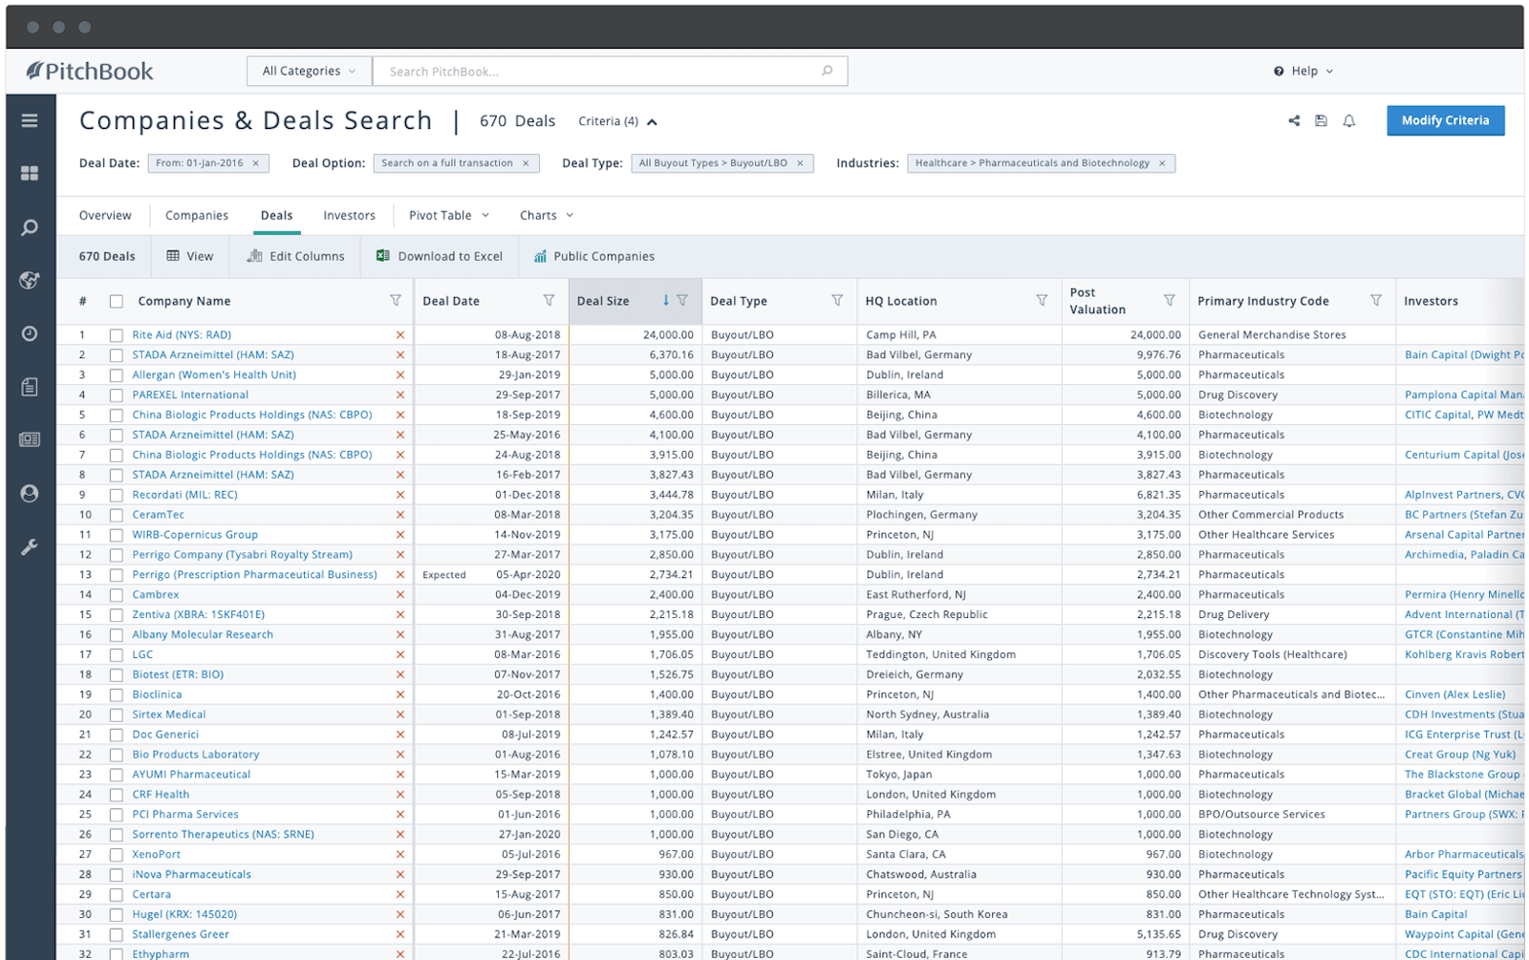Image resolution: width=1529 pixels, height=960 pixels.
Task: Check the box for Albany Molecular Research
Action: click(x=116, y=635)
